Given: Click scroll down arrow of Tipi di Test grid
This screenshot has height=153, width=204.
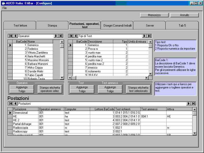Looking at the screenshot, I should point(150,74).
